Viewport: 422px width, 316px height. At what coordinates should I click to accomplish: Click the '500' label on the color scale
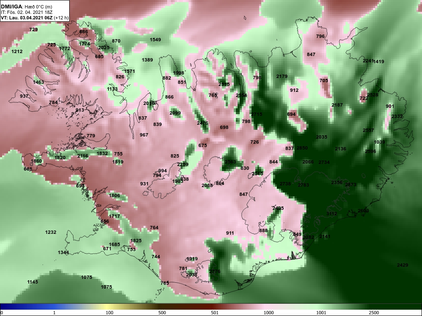pos(162,313)
